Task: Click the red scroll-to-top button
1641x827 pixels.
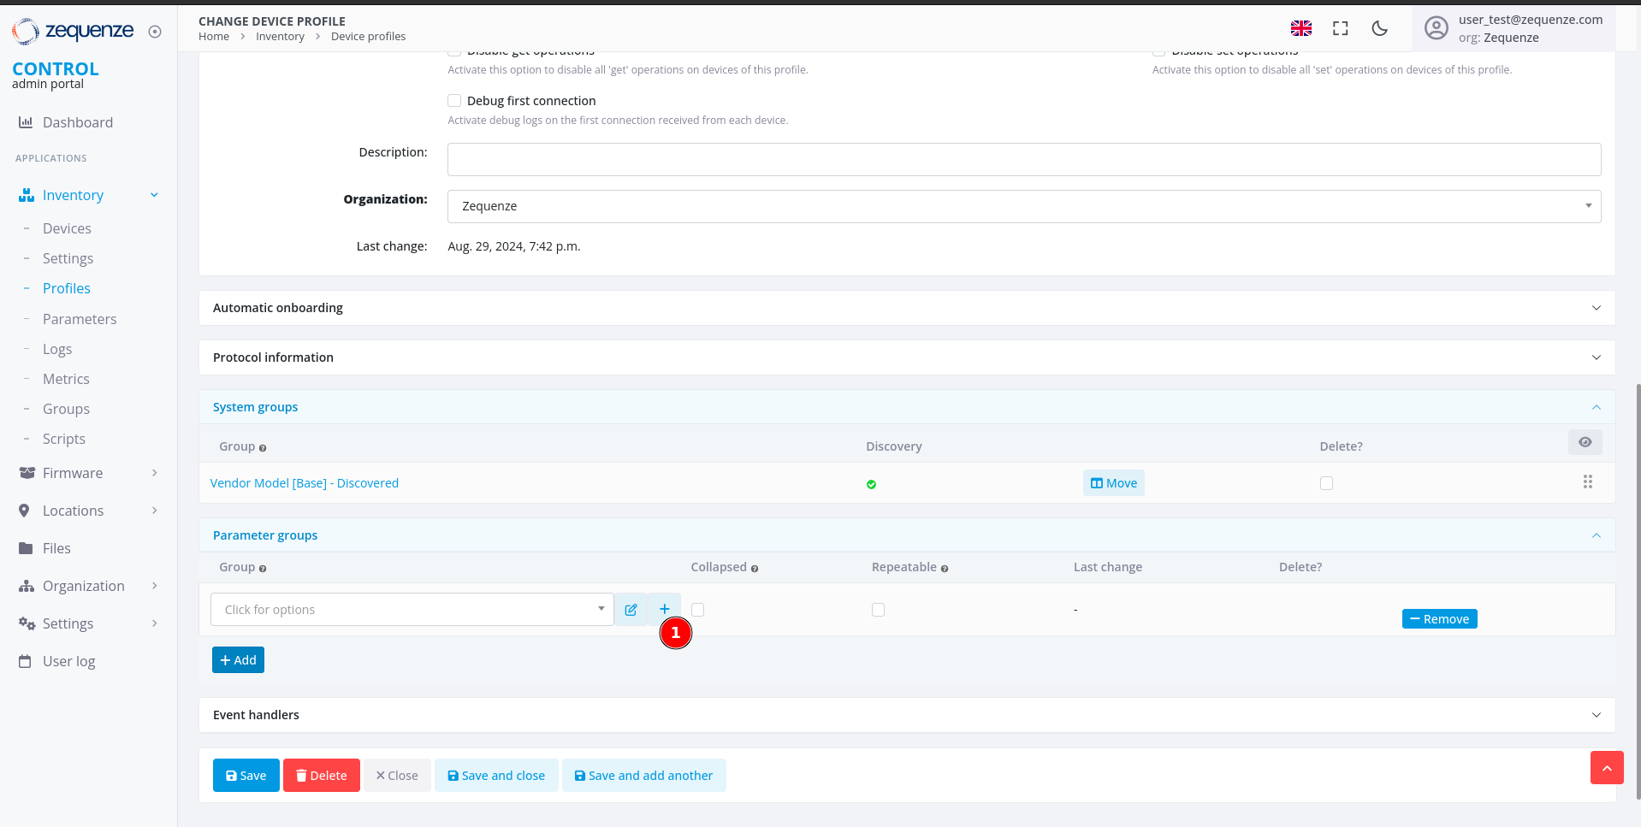Action: pos(1606,768)
